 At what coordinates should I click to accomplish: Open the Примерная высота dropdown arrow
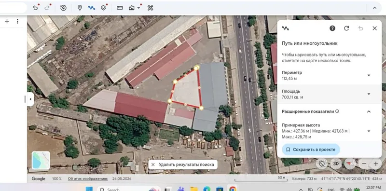369,131
